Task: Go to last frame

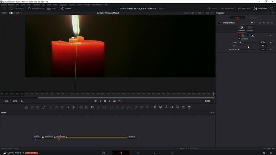Action: coord(114,101)
